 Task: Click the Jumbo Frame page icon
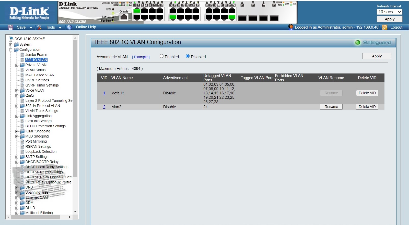(x=22, y=55)
